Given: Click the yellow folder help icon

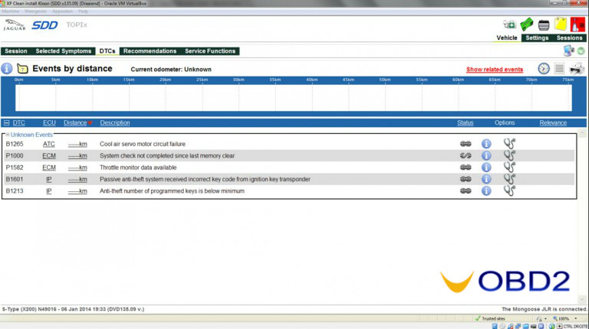Looking at the screenshot, I should pos(22,69).
